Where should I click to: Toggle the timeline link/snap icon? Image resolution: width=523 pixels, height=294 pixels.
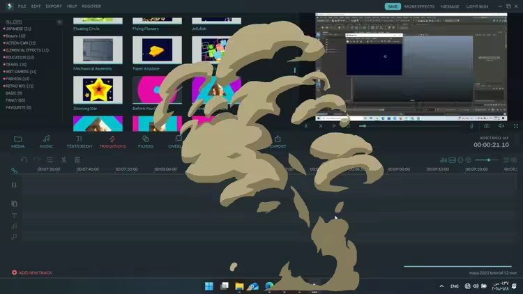pos(13,170)
